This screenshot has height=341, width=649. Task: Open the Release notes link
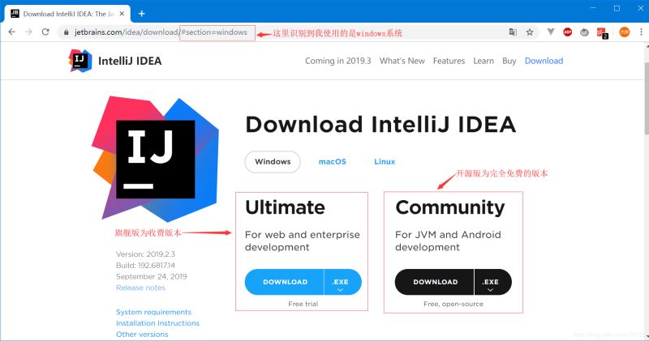(140, 288)
